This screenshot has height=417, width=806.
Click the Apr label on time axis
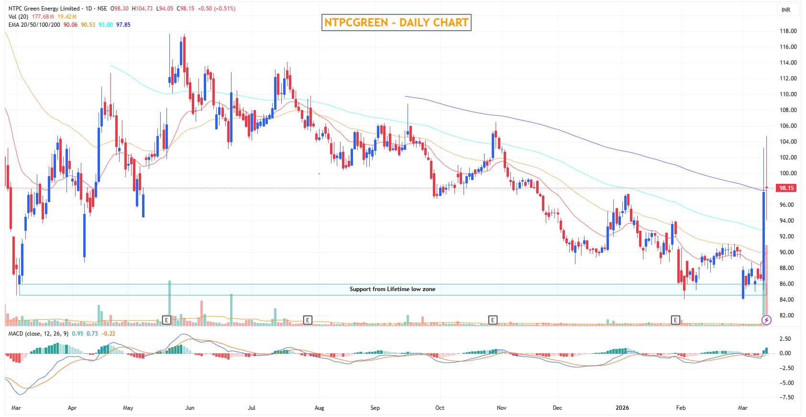tap(72, 408)
